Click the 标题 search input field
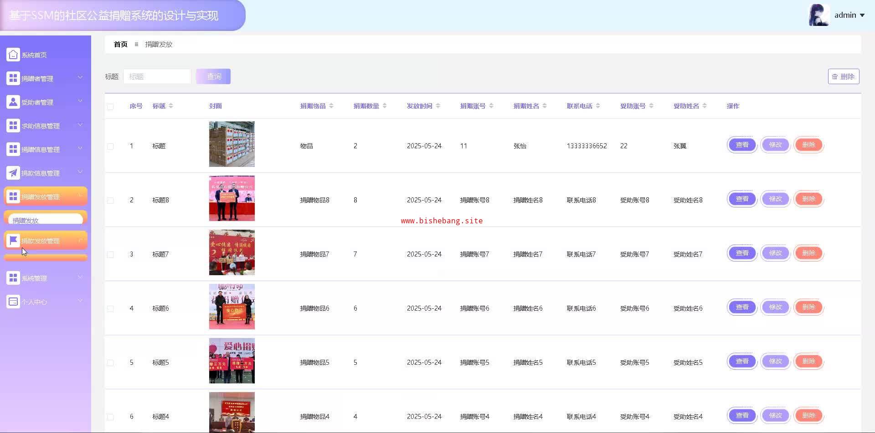Screen dimensions: 875x433 pos(157,76)
